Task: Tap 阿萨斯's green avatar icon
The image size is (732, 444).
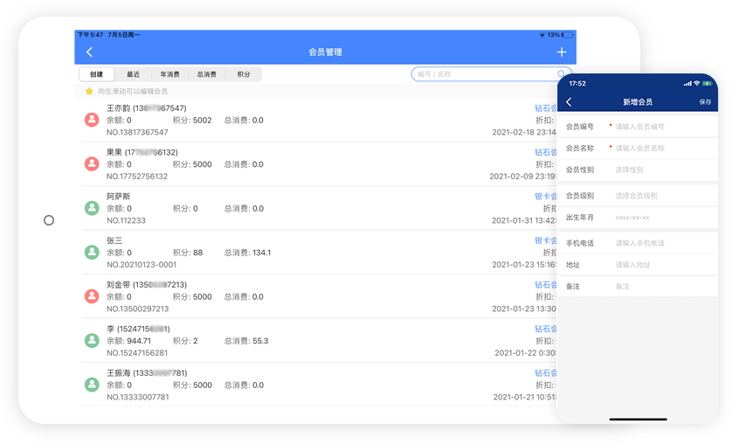Action: [92, 208]
